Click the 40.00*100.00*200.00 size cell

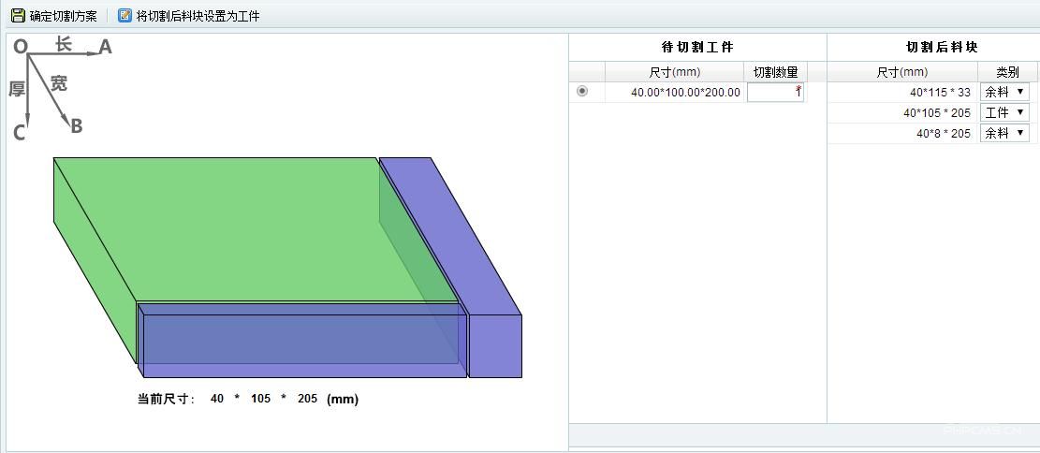(x=675, y=93)
